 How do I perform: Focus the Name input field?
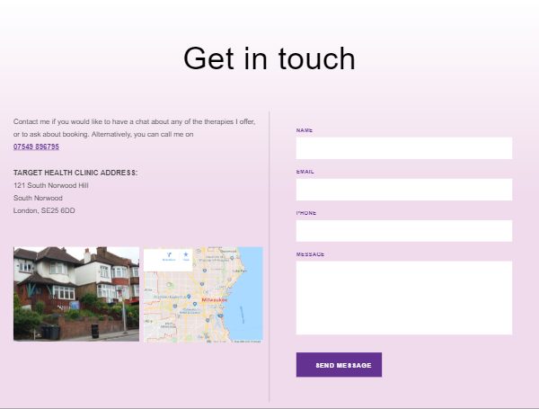coord(403,148)
